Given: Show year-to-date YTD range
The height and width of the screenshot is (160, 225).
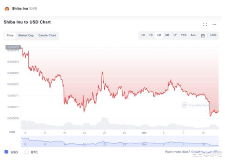Looking at the screenshot, I should [x=183, y=35].
